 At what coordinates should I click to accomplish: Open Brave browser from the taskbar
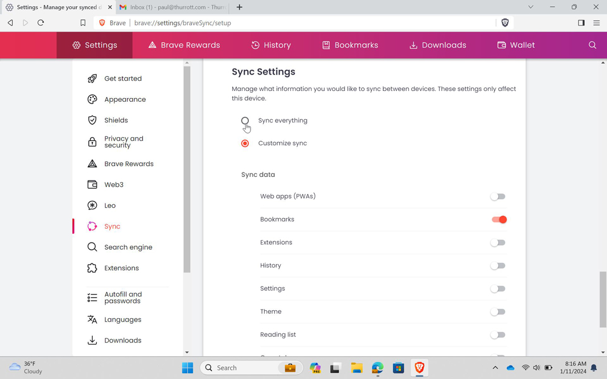click(x=419, y=368)
